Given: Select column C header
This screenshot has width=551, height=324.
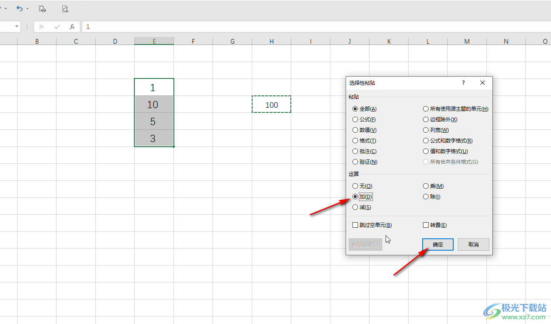Looking at the screenshot, I should click(x=76, y=41).
